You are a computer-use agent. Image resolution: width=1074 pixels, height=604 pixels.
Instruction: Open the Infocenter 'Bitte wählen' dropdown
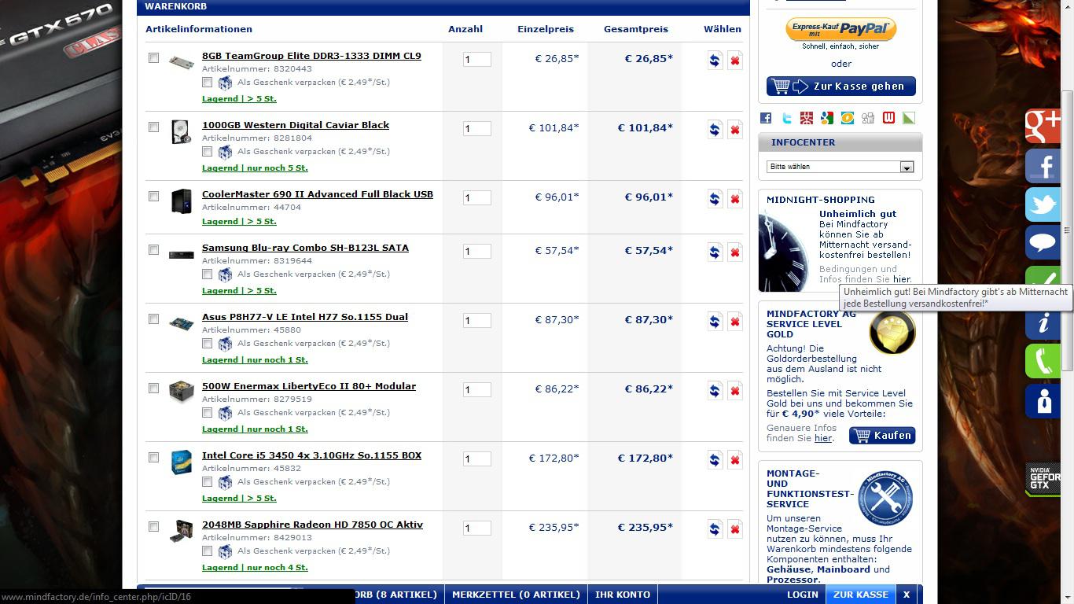(840, 167)
